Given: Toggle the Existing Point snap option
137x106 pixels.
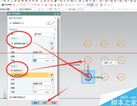Looking at the screenshot, I should (134, 9).
